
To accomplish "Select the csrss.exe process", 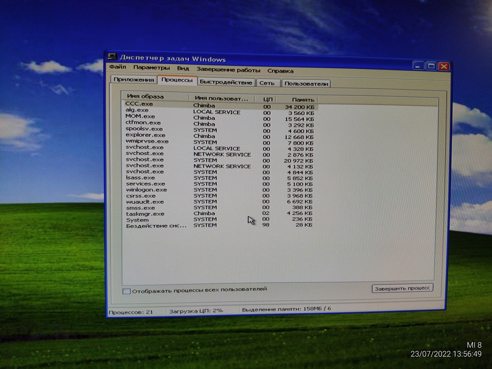I will [220, 196].
